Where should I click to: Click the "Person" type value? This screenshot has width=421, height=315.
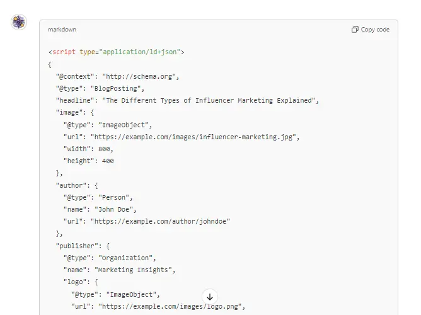(115, 197)
